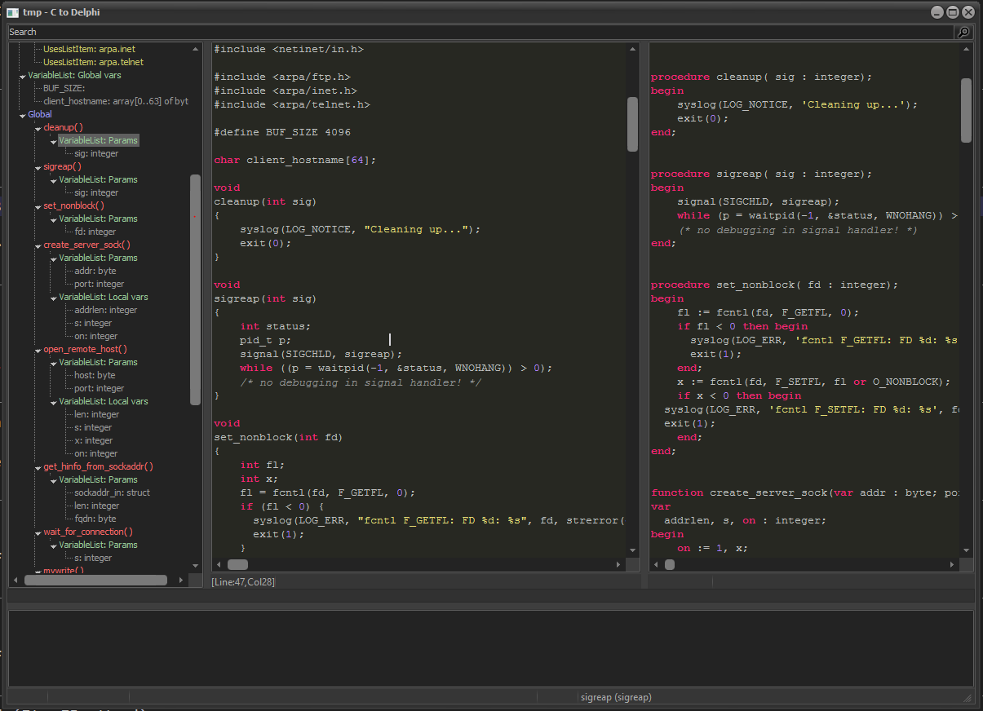Click Delphi output scroll-right arrow
Screen dimensions: 983x711
951,564
